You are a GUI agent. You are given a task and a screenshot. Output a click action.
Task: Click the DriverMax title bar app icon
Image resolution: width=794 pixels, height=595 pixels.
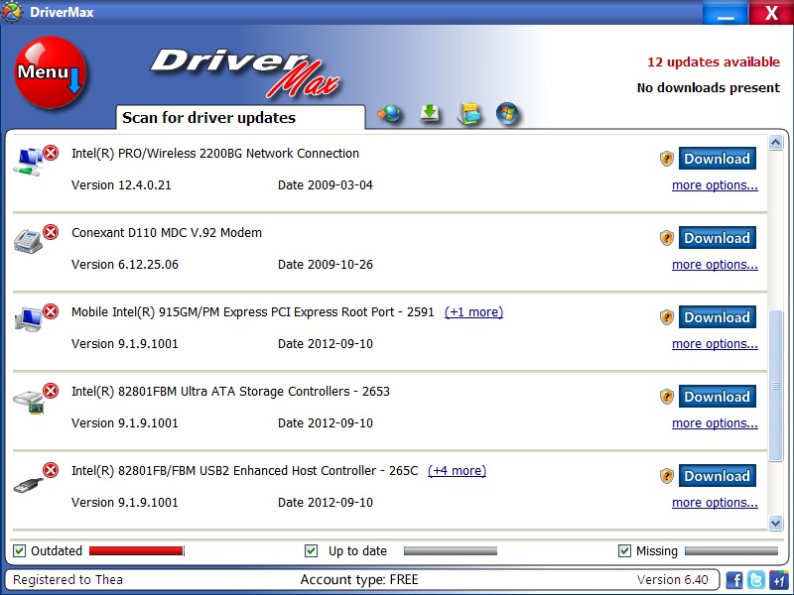tap(12, 12)
